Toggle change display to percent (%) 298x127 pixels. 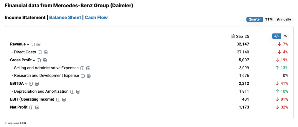pos(285,36)
